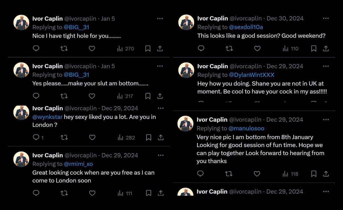Open view stats showing 118

tap(291, 174)
